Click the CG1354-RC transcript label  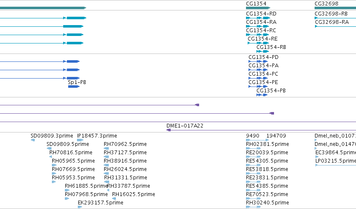pos(261,31)
